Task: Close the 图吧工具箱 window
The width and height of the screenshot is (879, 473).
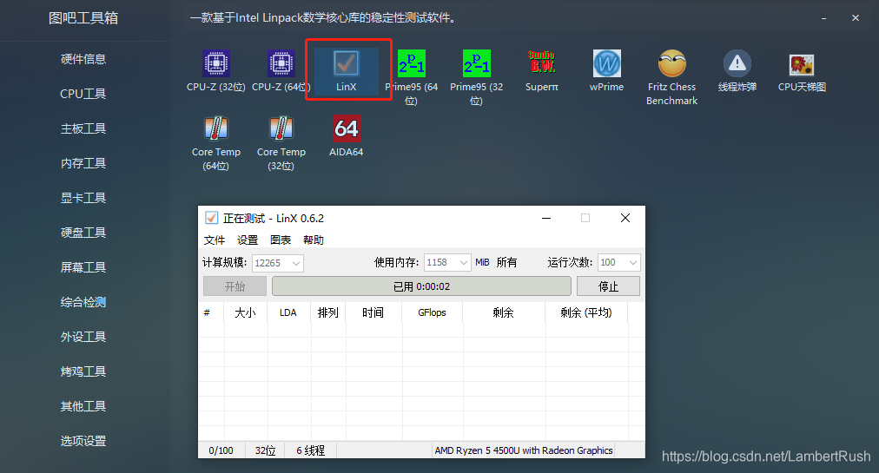Action: (856, 18)
